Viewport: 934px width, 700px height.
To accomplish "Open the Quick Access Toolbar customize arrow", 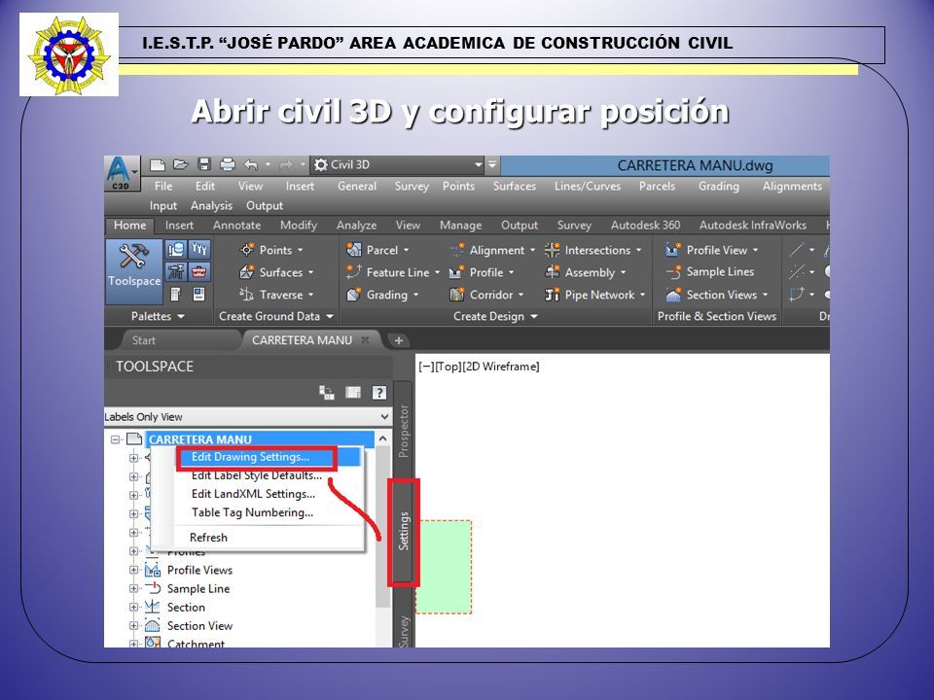I will (x=492, y=165).
